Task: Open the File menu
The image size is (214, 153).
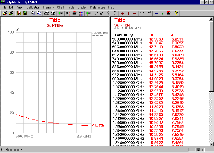Action: 4,7
